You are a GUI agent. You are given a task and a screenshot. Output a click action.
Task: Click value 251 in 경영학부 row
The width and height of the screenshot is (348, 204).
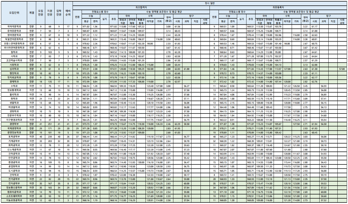[x=50, y=124]
